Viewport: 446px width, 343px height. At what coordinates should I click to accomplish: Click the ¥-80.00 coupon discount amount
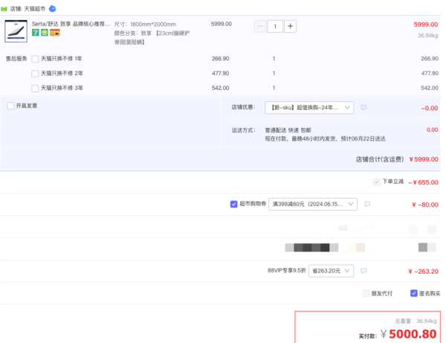click(425, 205)
